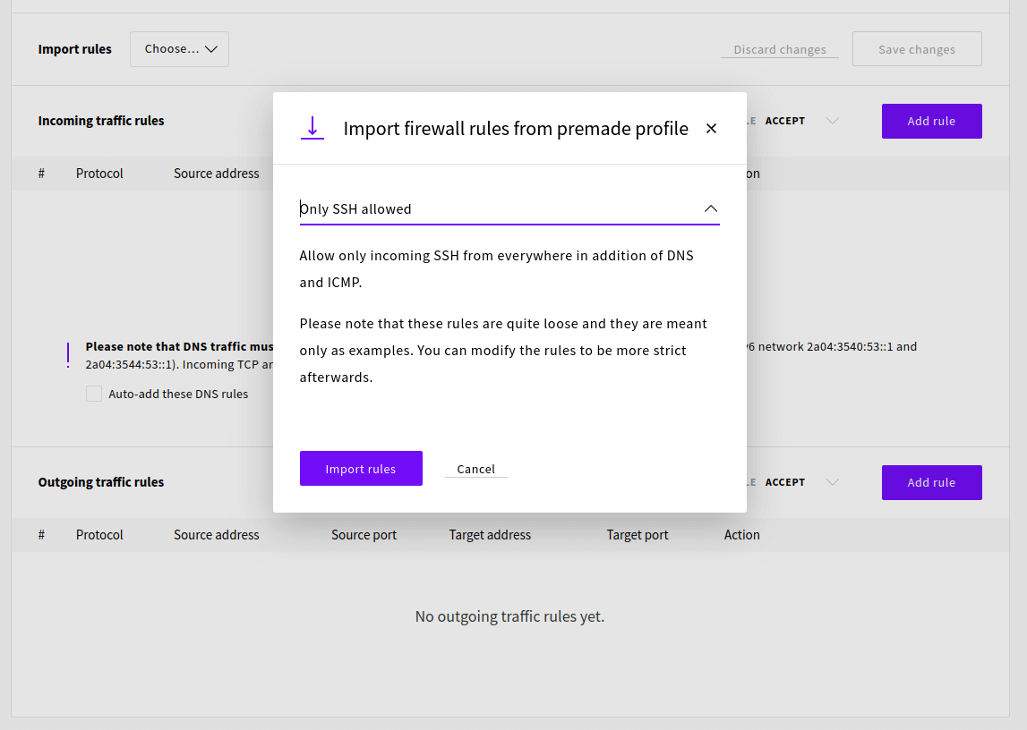
Task: Click the incoming Protocol column header
Action: point(99,174)
